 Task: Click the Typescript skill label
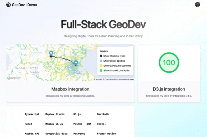tap(32, 114)
